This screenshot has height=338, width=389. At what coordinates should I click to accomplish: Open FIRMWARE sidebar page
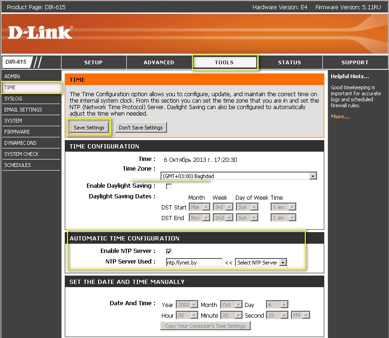click(31, 132)
